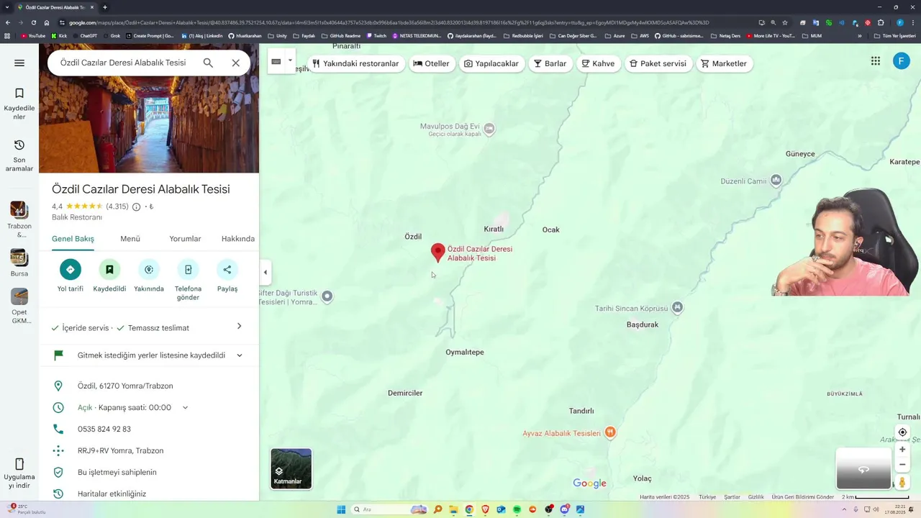Open the (4.315) reviews count link

pyautogui.click(x=117, y=206)
